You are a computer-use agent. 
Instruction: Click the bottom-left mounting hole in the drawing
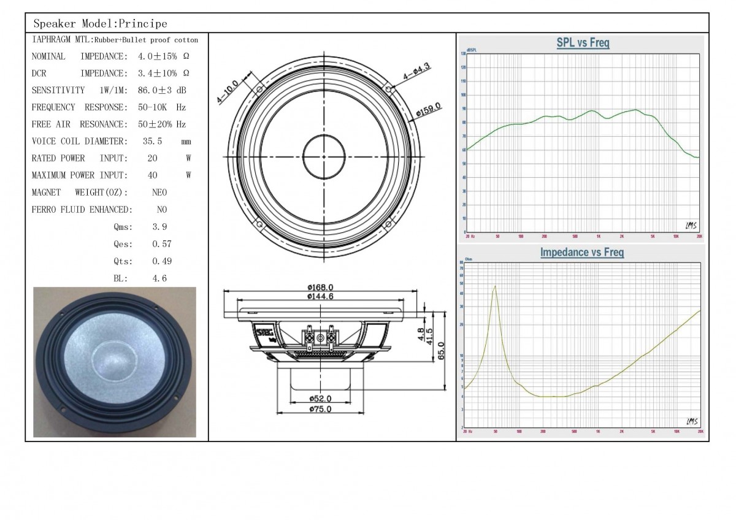(260, 225)
